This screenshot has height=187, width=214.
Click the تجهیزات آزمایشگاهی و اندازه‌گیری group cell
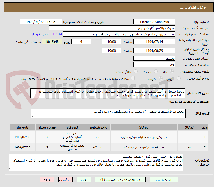[72, 137]
